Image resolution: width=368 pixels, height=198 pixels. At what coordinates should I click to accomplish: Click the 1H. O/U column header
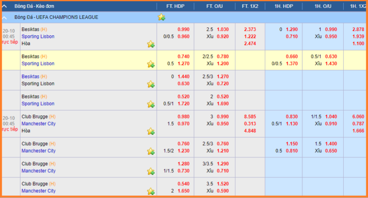[x=323, y=6]
